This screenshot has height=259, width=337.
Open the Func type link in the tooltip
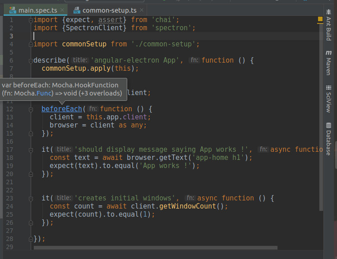click(44, 93)
